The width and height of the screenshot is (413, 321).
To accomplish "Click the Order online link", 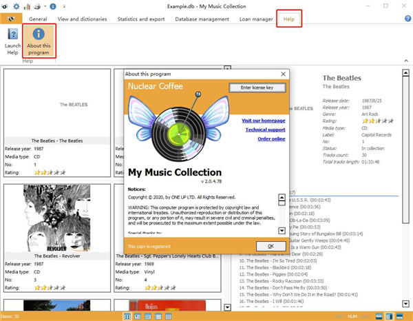I will coord(271,139).
